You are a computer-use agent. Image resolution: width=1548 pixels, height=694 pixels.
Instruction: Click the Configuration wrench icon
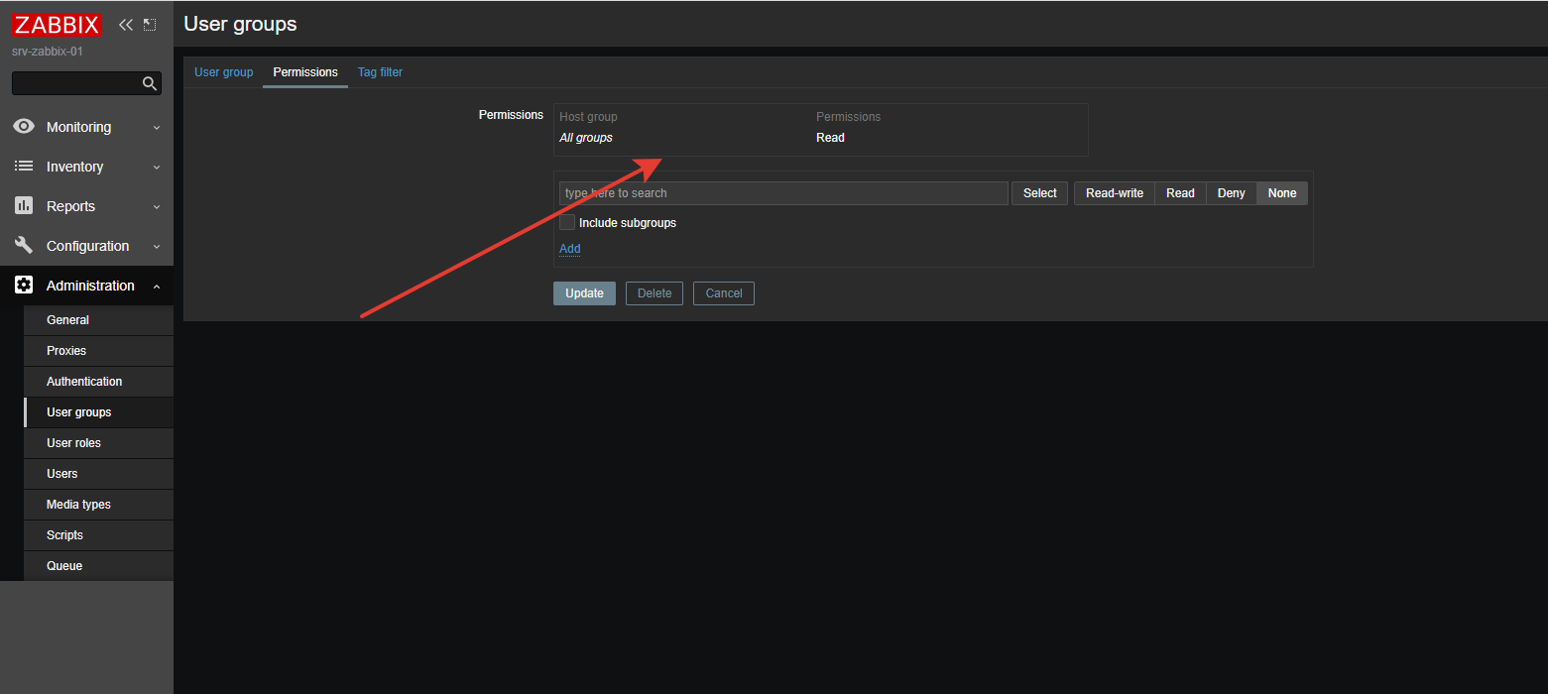24,246
